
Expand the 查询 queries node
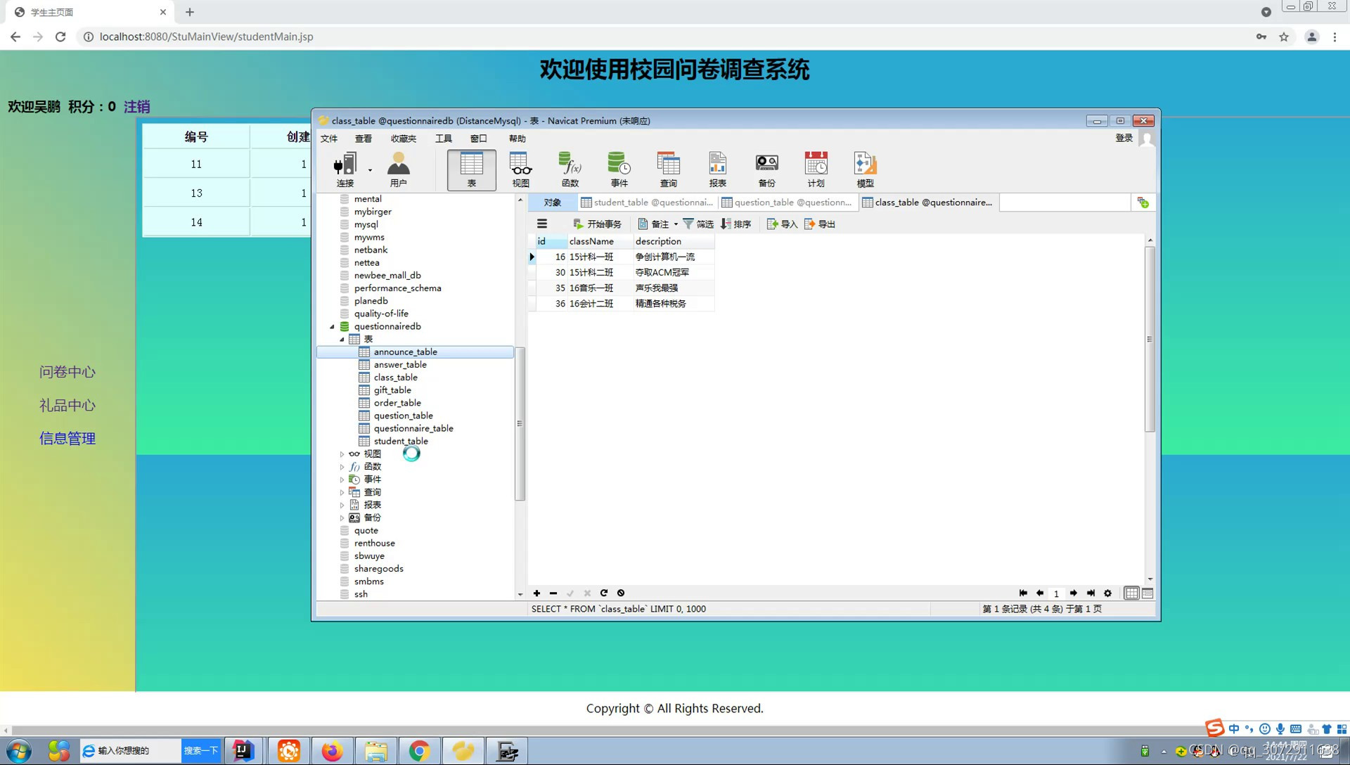342,493
